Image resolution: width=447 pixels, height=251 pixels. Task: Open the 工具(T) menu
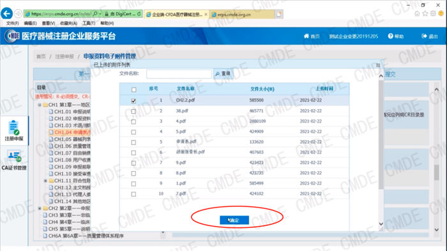click(89, 23)
